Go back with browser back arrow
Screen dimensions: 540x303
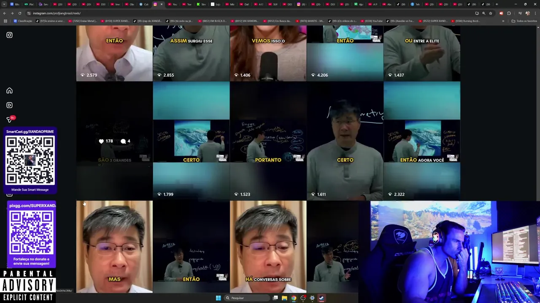[5, 13]
